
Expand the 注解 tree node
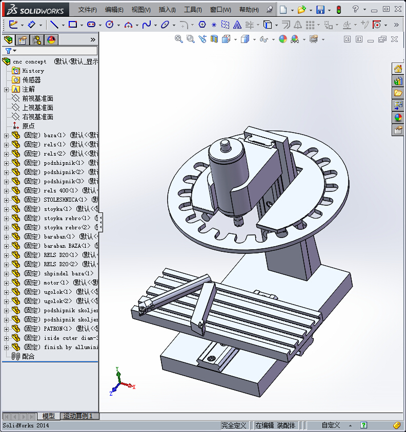6,90
